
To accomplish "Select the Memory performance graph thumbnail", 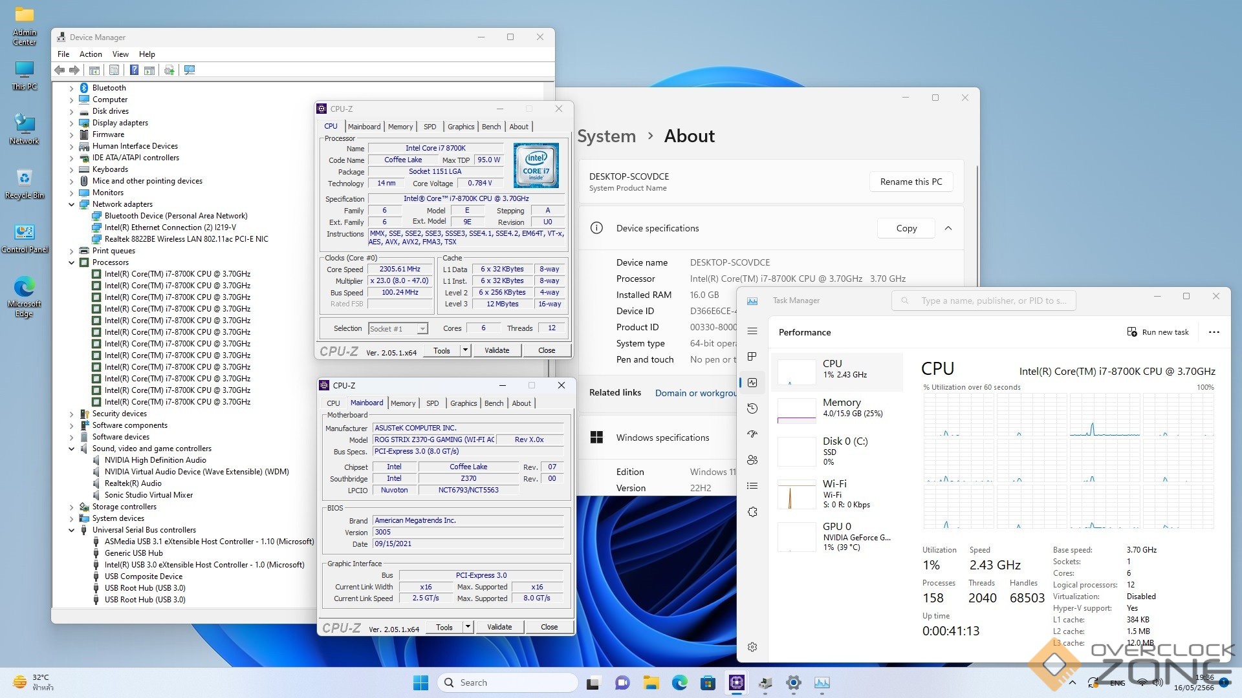I will (796, 411).
